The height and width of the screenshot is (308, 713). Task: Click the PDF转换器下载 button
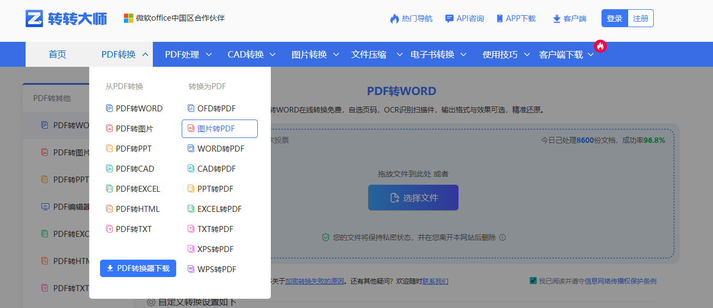(x=138, y=268)
